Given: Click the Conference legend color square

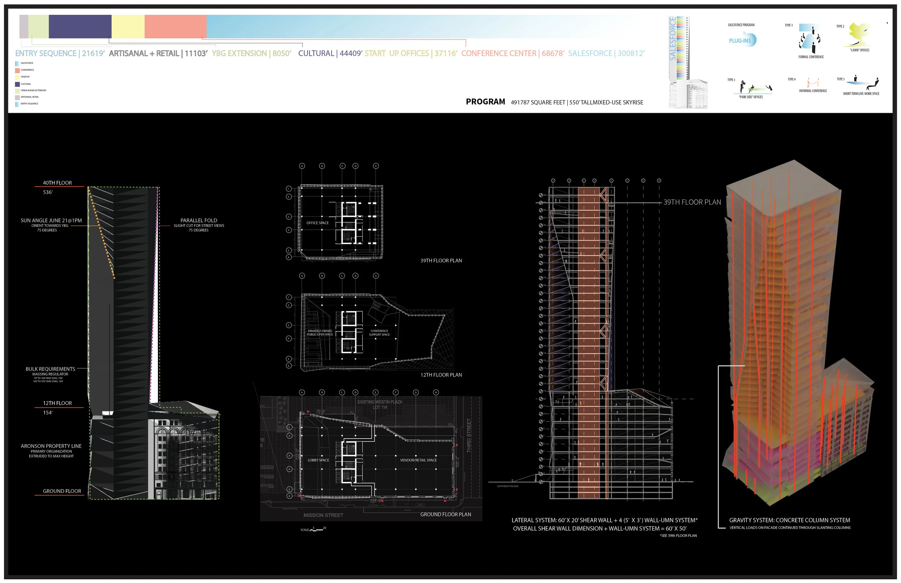Looking at the screenshot, I should pyautogui.click(x=17, y=70).
